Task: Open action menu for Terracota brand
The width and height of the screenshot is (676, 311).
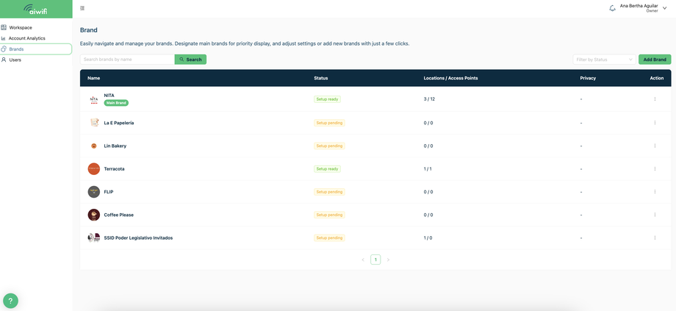Action: (655, 168)
